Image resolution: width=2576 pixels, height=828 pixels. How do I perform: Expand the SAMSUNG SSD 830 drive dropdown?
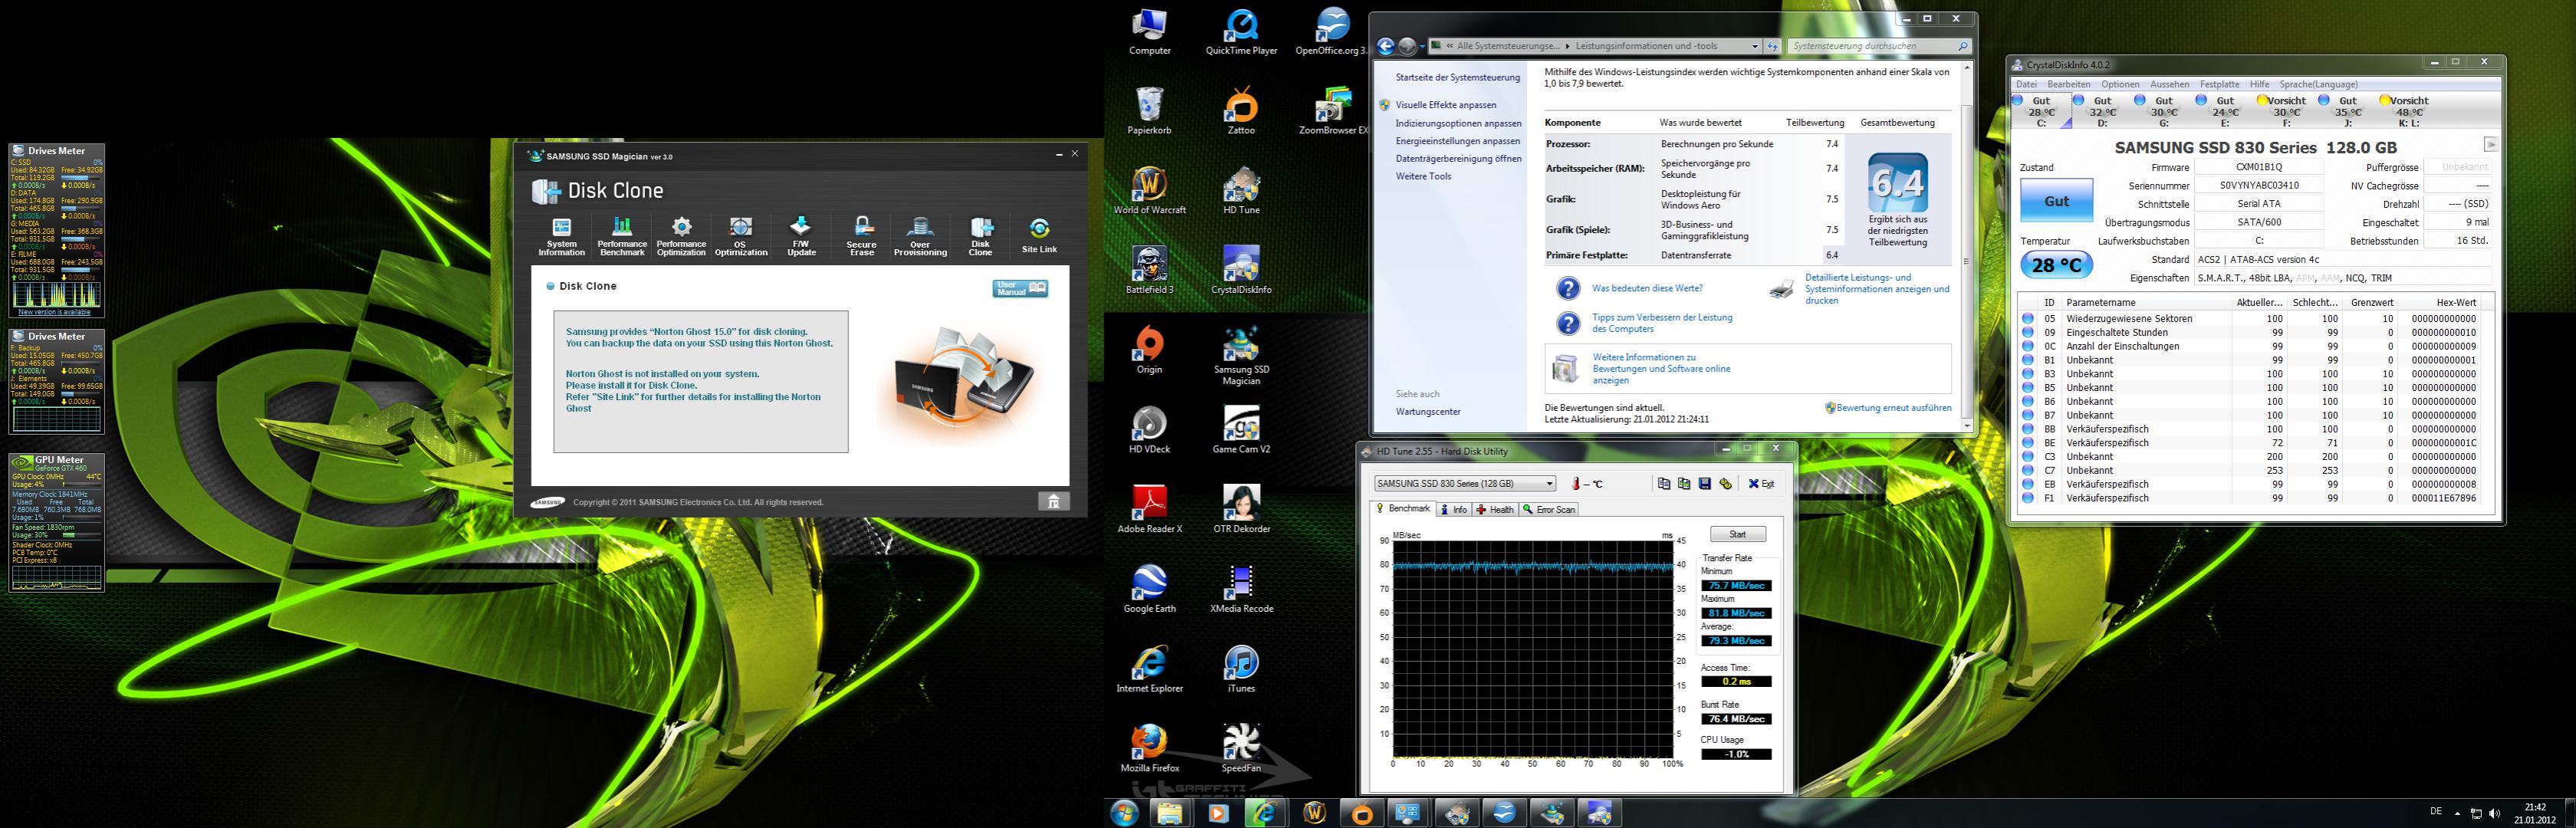pyautogui.click(x=1549, y=484)
